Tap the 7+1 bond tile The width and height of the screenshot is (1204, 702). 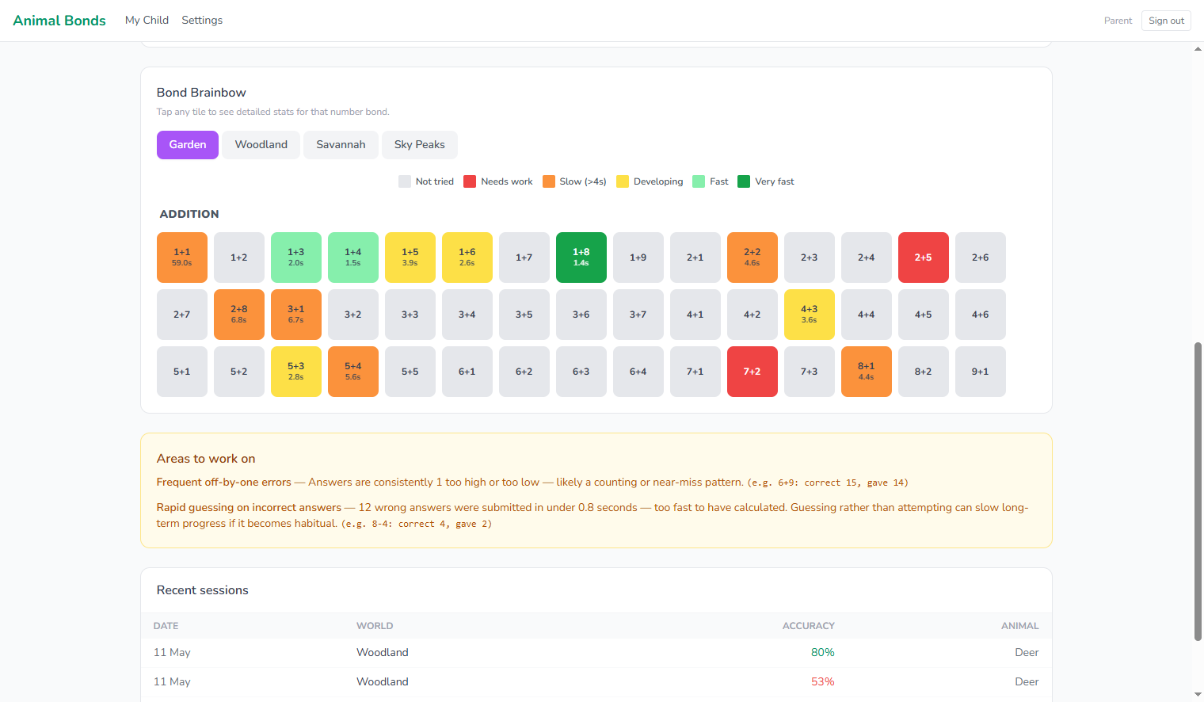click(695, 372)
